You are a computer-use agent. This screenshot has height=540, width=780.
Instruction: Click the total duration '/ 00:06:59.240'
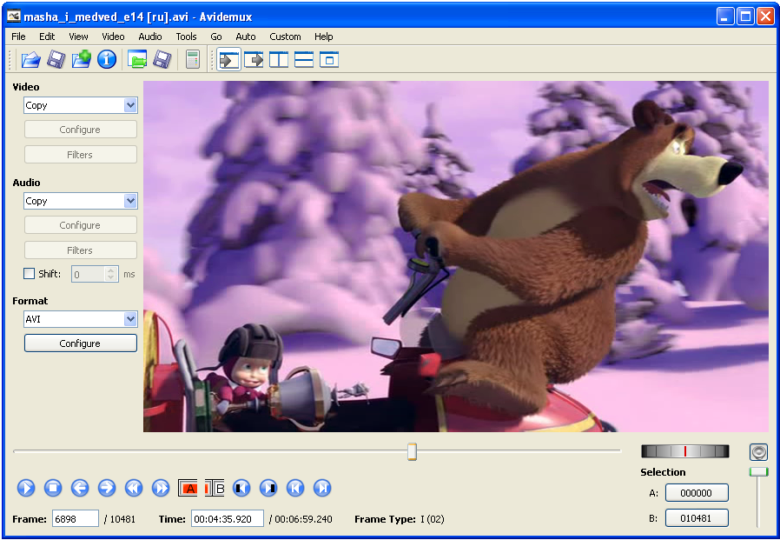point(301,519)
